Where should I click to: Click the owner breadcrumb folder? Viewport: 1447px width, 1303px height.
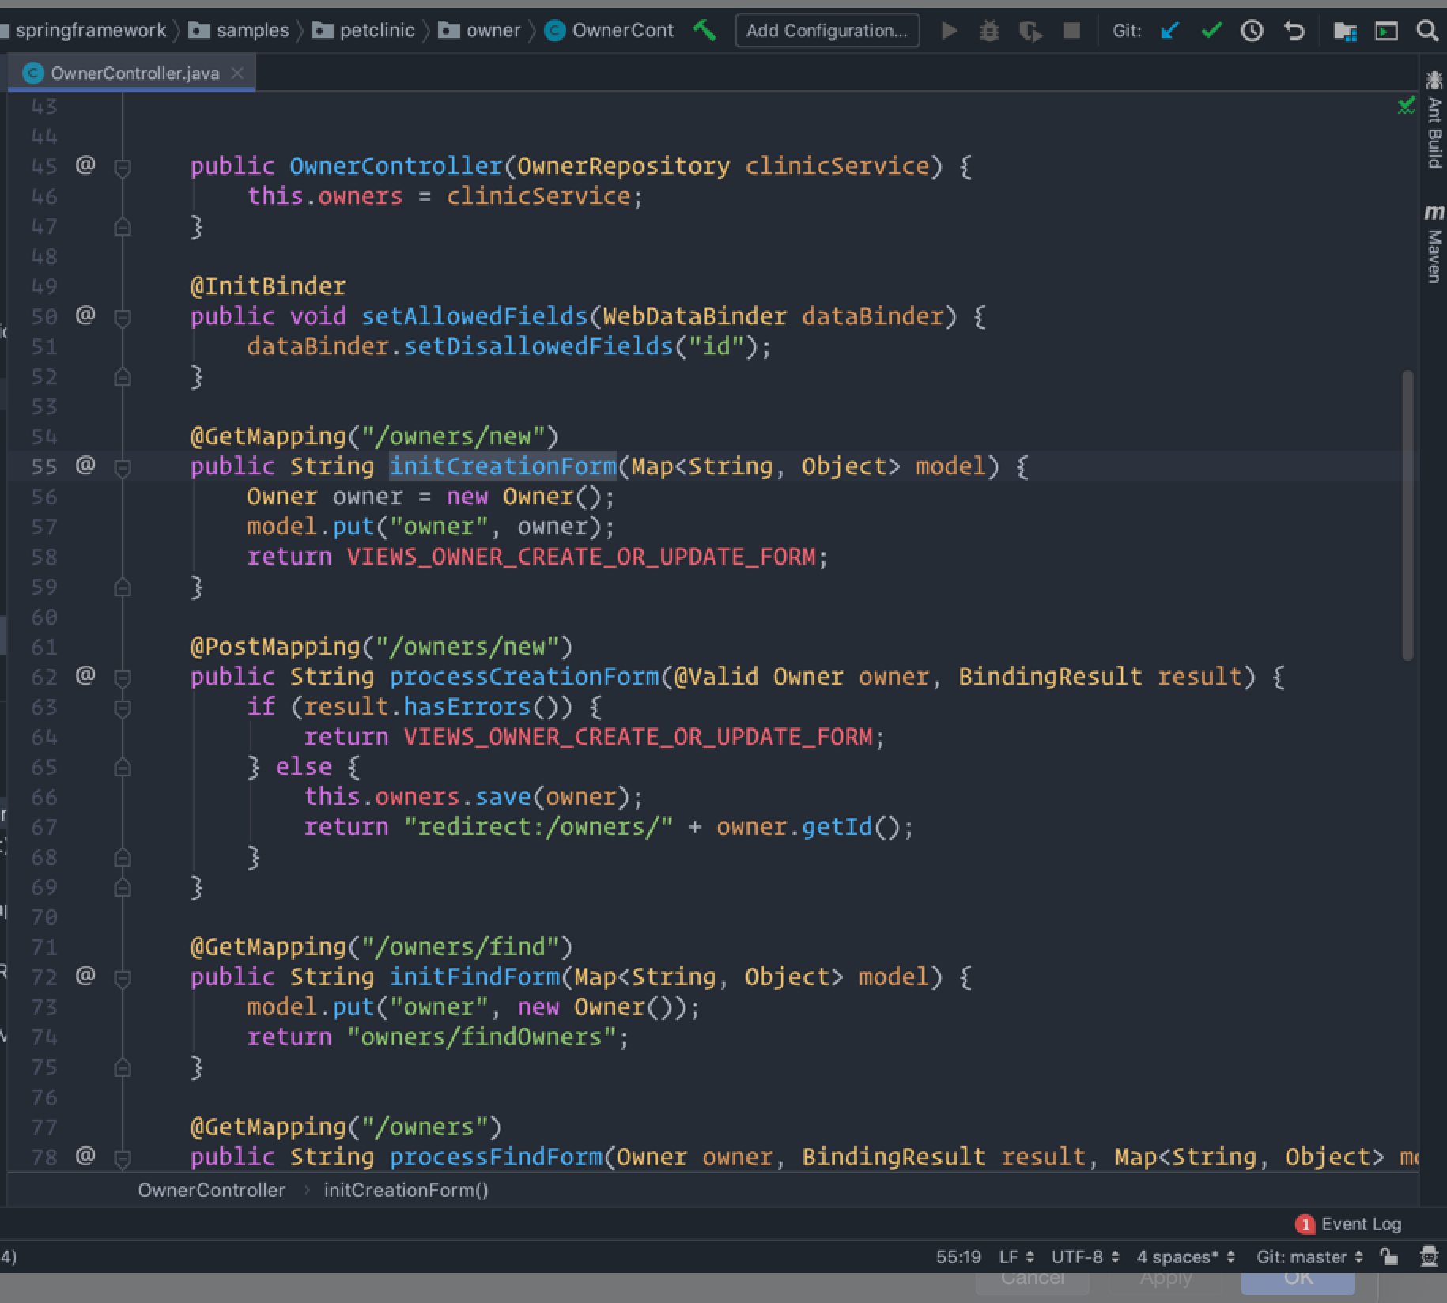point(479,31)
